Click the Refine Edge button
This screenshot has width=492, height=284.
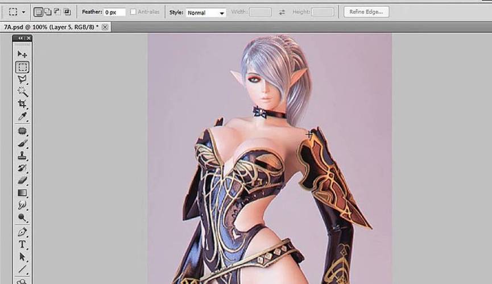pos(366,12)
